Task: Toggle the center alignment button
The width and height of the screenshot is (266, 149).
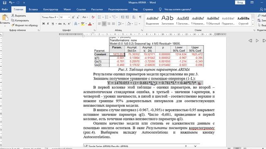Action: (x=104, y=24)
